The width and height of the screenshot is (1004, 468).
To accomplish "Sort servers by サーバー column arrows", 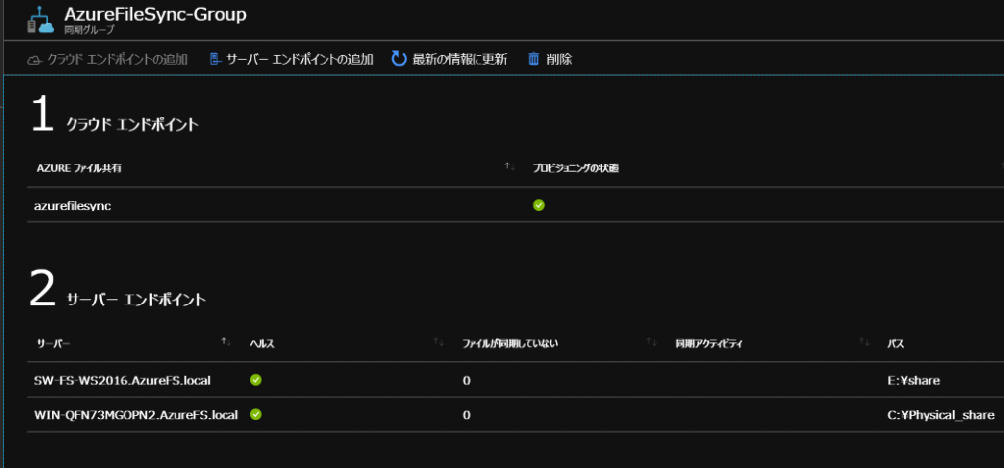I will pos(226,342).
